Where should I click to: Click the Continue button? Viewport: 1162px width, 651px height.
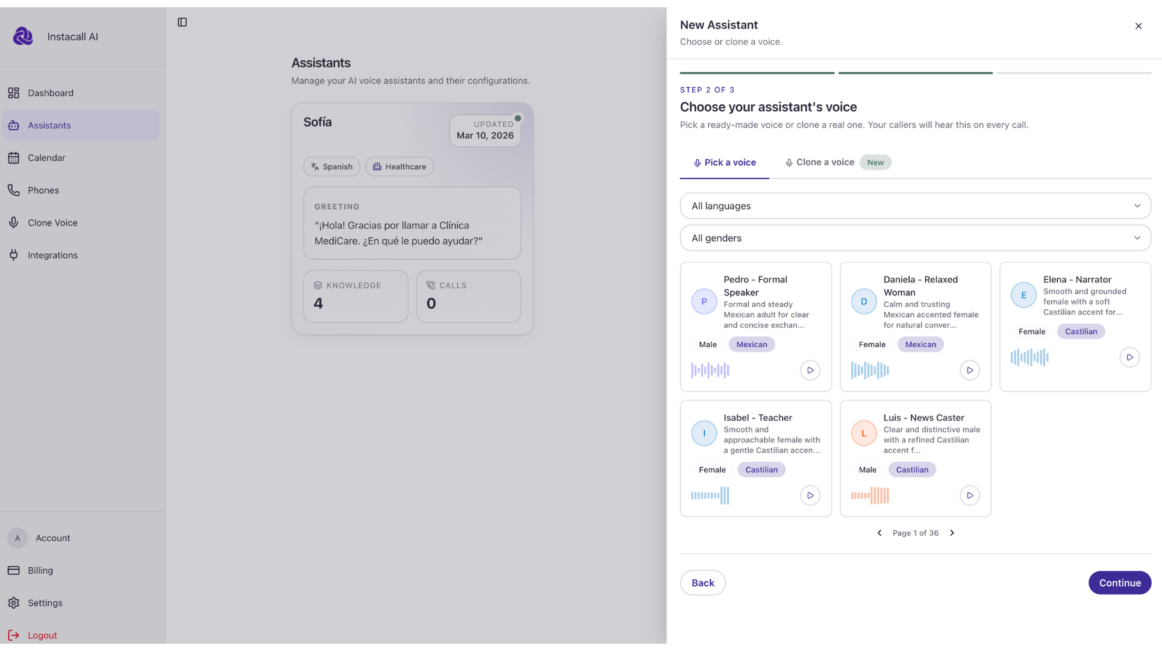[1119, 583]
